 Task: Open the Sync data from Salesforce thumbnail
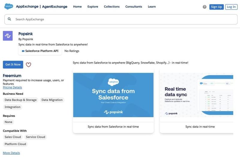pos(113,95)
